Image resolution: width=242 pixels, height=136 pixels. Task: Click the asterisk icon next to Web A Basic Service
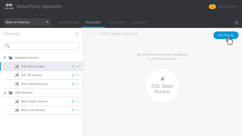[73, 101]
